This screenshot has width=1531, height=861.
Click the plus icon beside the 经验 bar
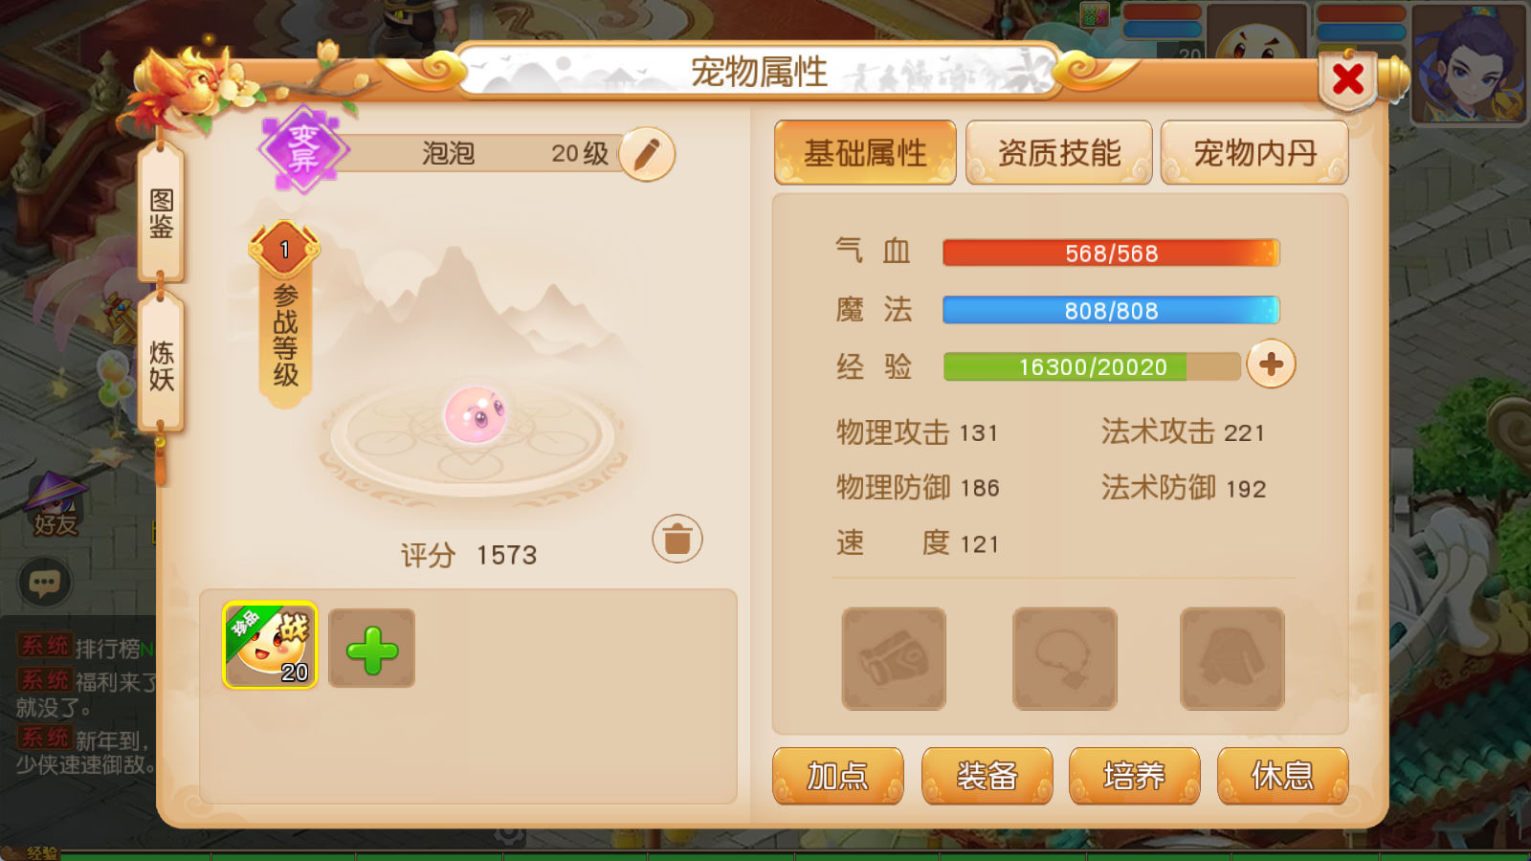tap(1271, 364)
